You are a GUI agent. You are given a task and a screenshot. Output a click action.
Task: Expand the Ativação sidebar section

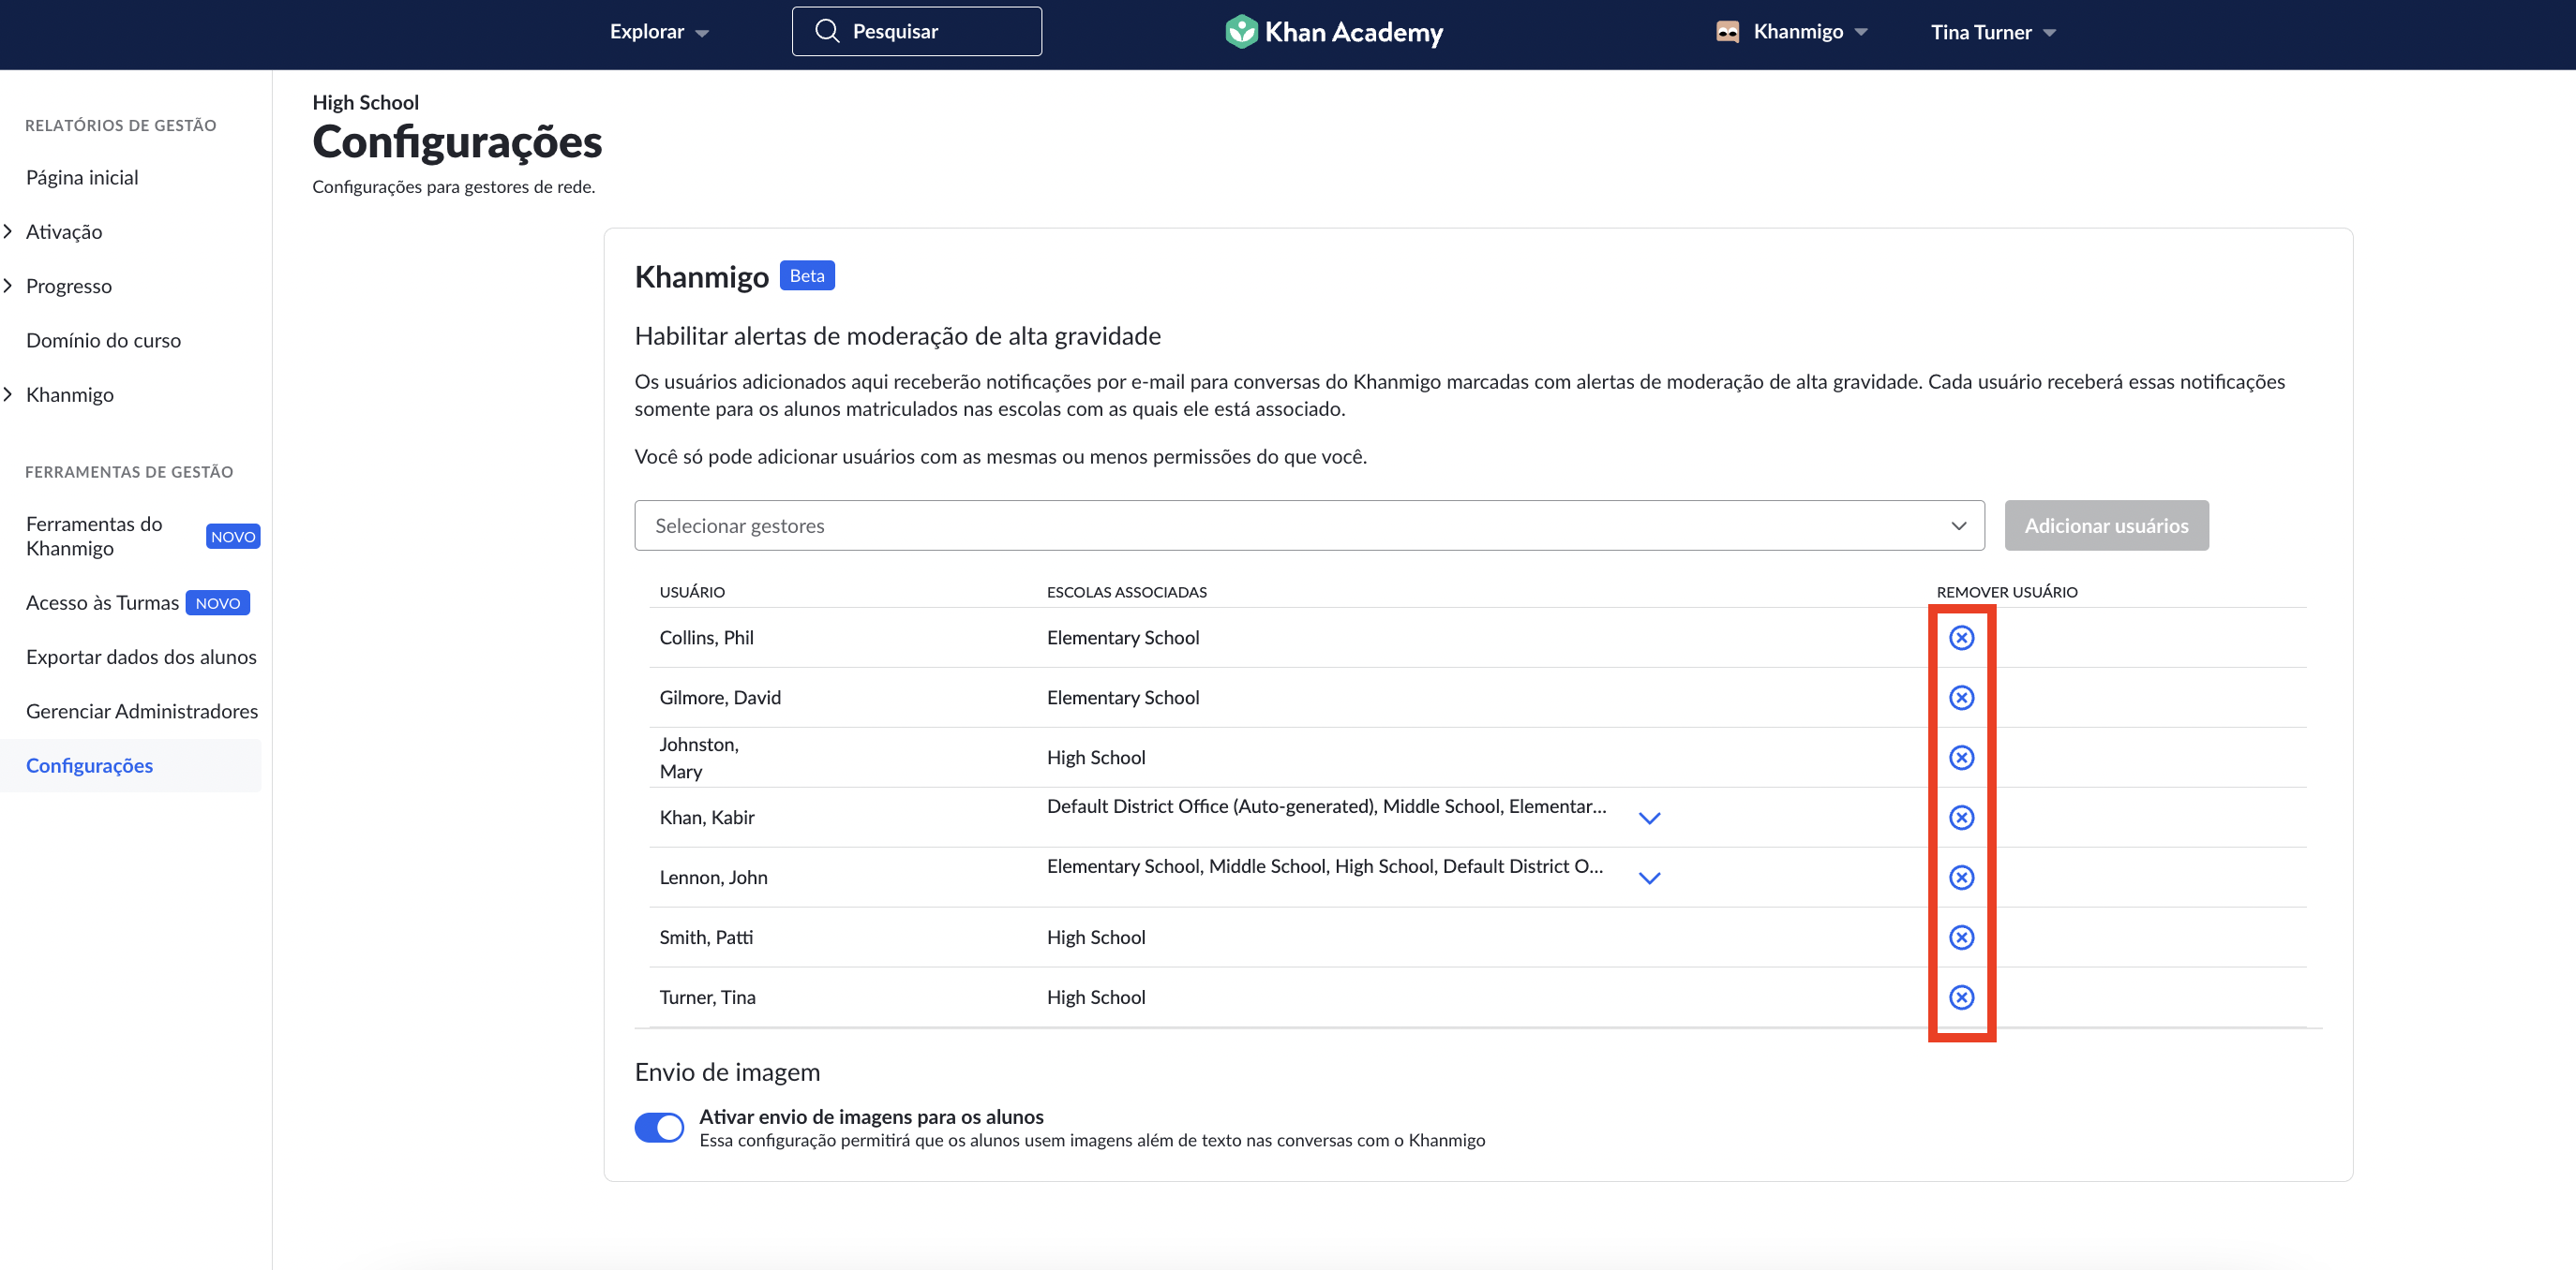point(8,232)
